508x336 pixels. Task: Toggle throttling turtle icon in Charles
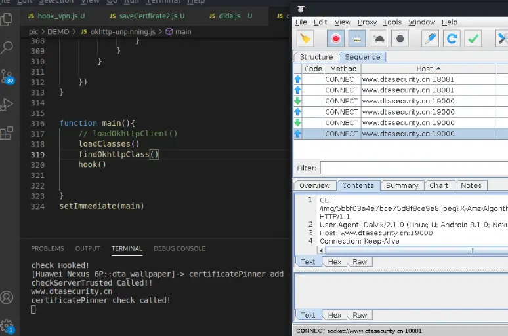[x=379, y=39]
